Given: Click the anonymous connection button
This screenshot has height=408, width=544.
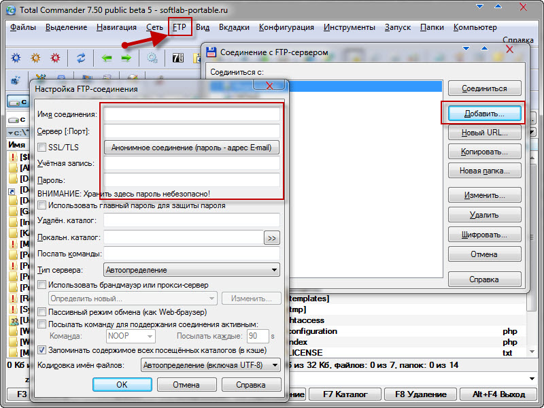Looking at the screenshot, I should [192, 148].
